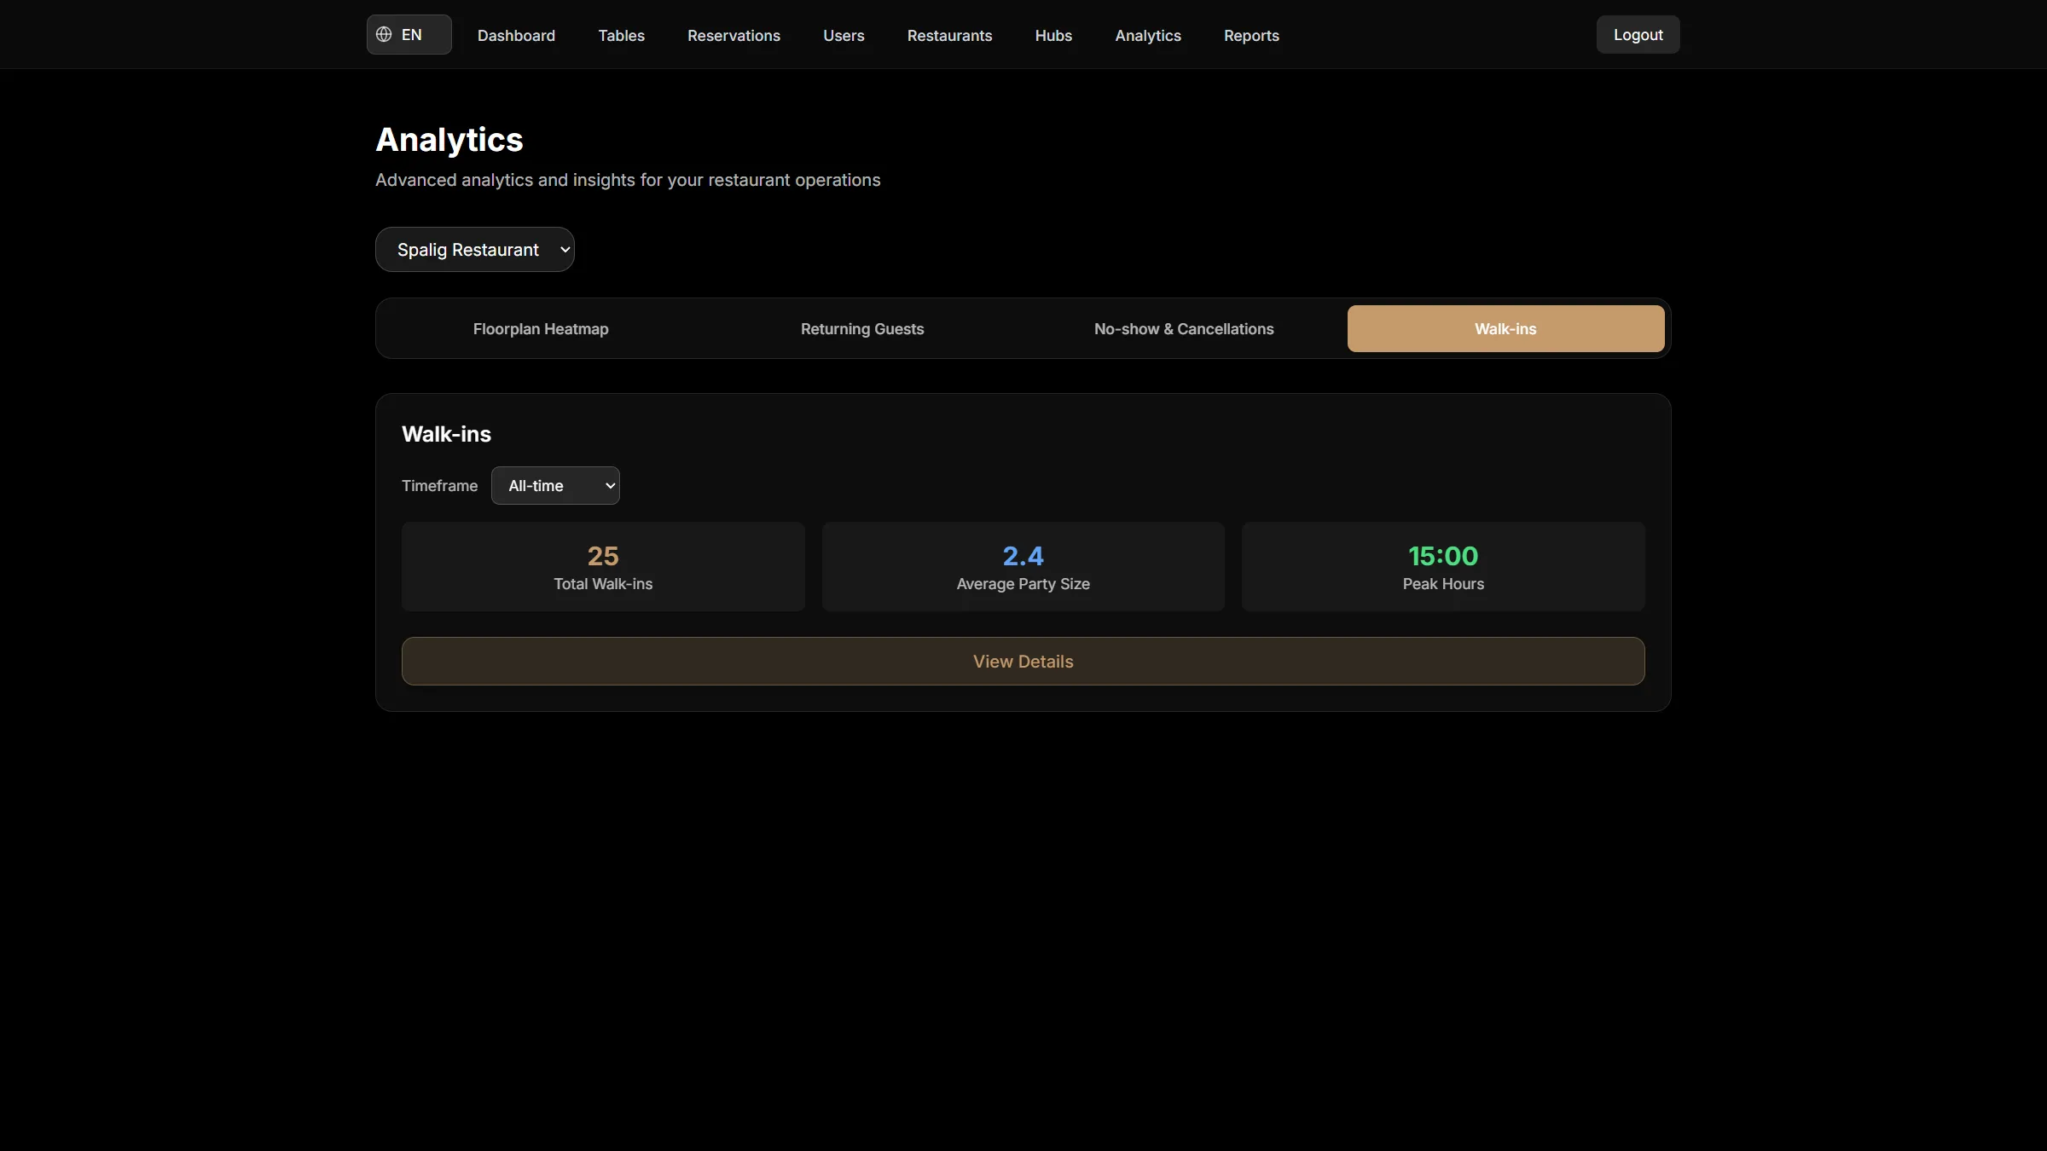Viewport: 2047px width, 1151px height.
Task: Click the Logout button
Action: click(1638, 35)
